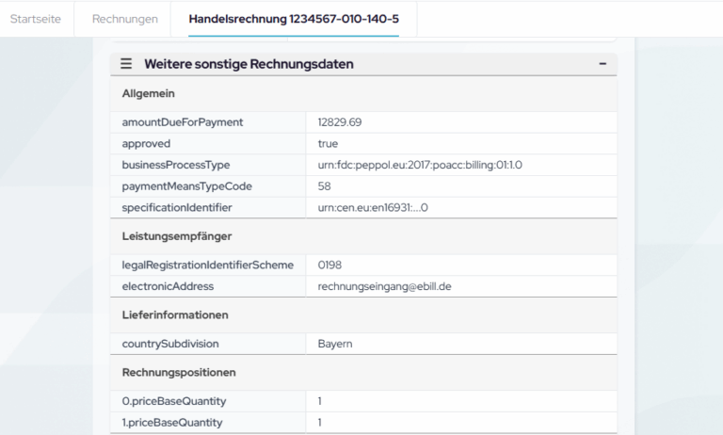The height and width of the screenshot is (435, 723).
Task: Click the approved value true
Action: point(328,144)
